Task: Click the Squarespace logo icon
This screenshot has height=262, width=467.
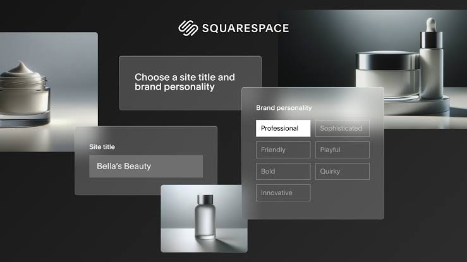Action: pyautogui.click(x=188, y=28)
